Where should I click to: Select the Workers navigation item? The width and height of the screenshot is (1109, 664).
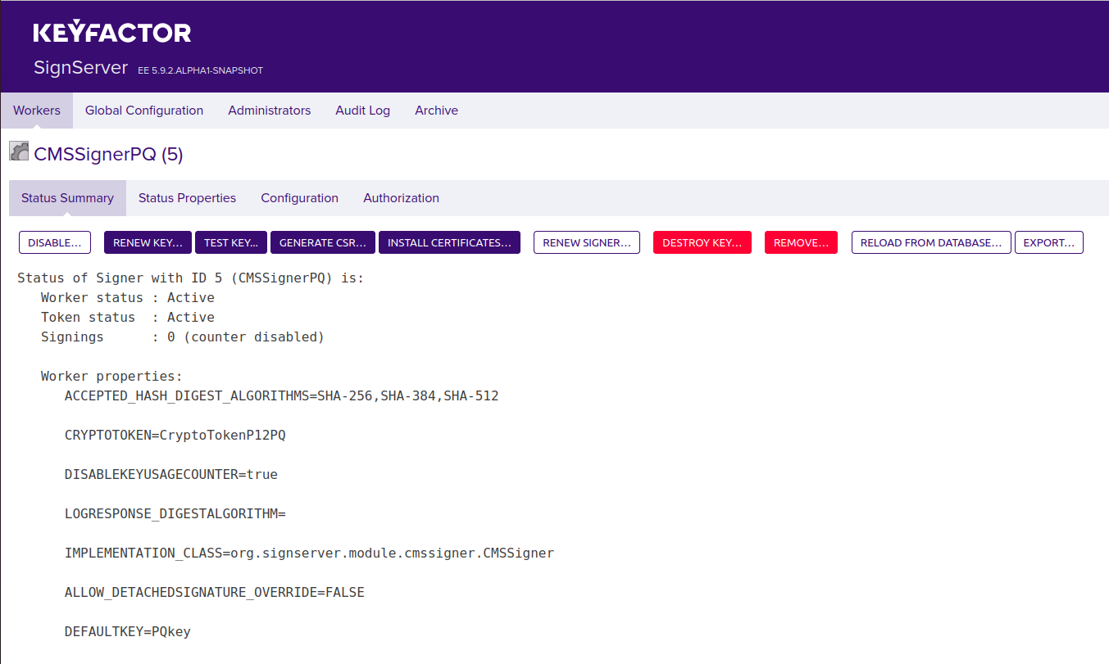pyautogui.click(x=37, y=110)
